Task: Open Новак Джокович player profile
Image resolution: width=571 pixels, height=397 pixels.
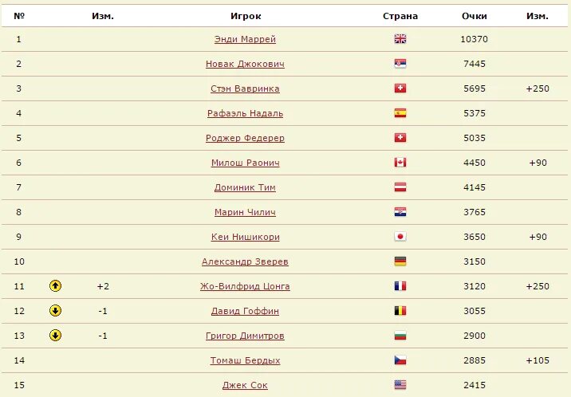Action: pyautogui.click(x=245, y=64)
